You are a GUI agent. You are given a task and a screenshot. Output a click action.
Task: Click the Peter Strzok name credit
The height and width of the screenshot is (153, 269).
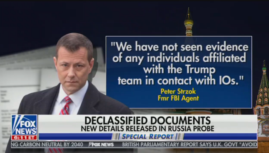tap(178, 91)
